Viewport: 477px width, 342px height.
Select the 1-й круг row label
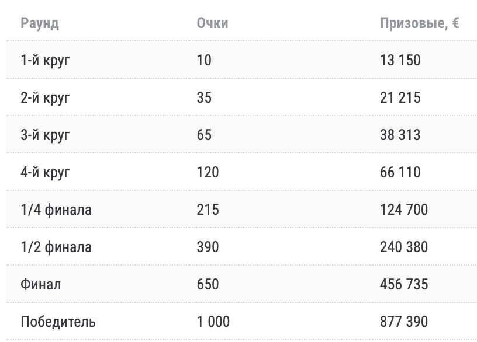45,61
